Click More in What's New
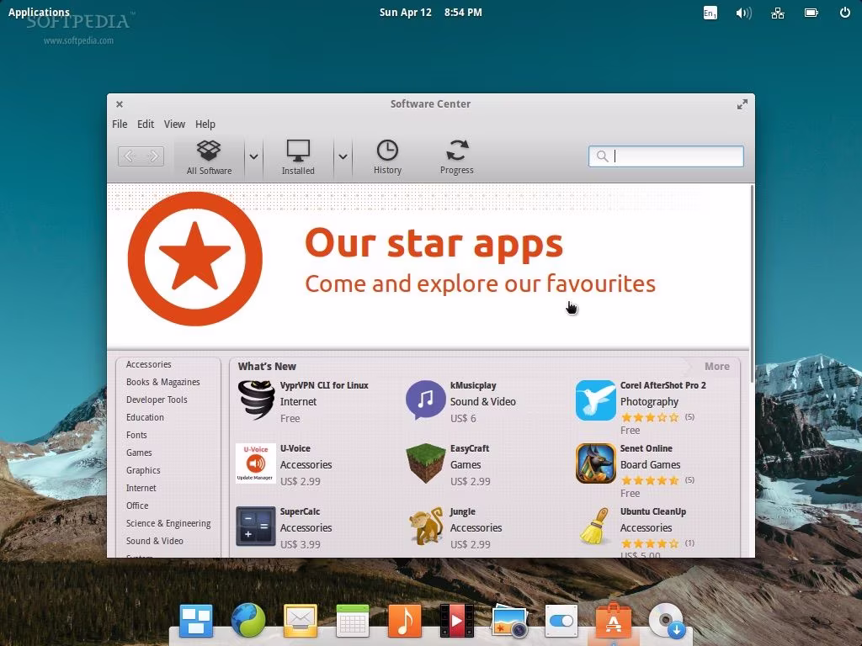Image resolution: width=862 pixels, height=646 pixels. [717, 367]
